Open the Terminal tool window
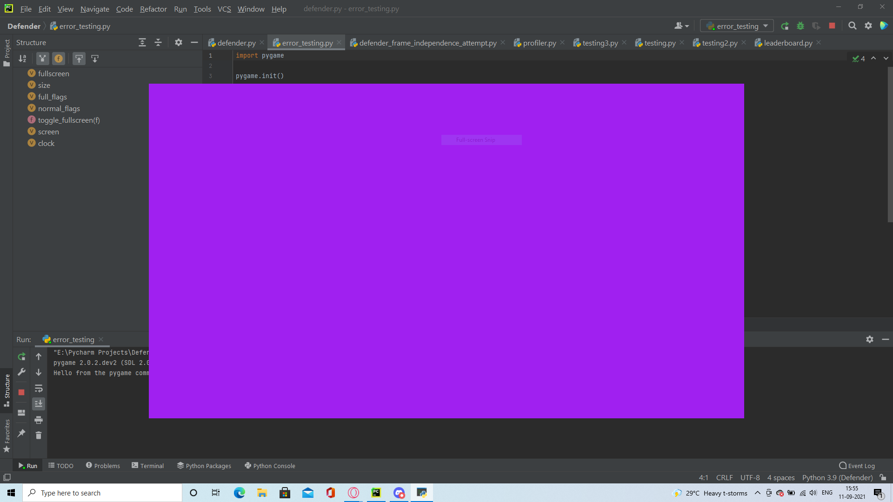893x502 pixels. click(x=148, y=466)
